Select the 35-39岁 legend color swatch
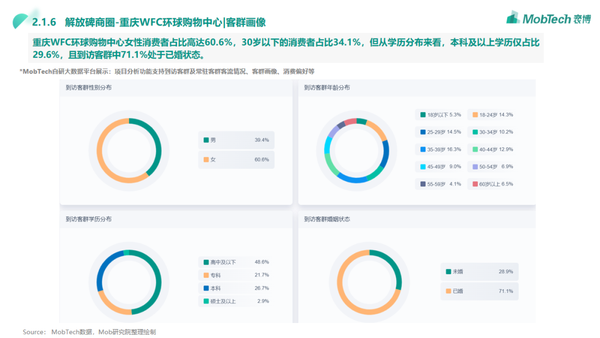This screenshot has height=338, width=600. [423, 150]
